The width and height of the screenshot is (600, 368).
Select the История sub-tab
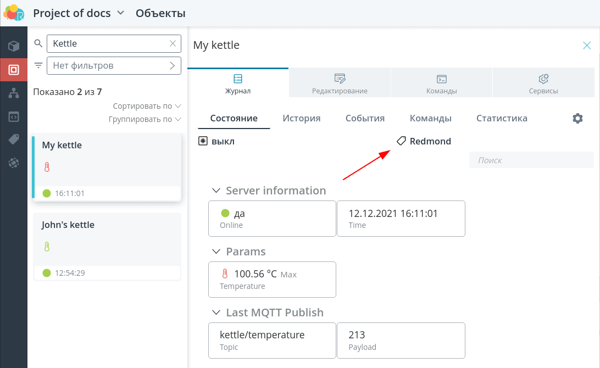pyautogui.click(x=302, y=118)
